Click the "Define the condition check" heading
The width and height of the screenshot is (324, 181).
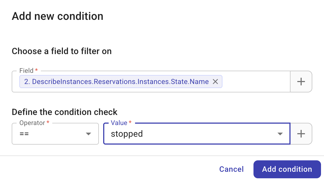click(x=65, y=112)
